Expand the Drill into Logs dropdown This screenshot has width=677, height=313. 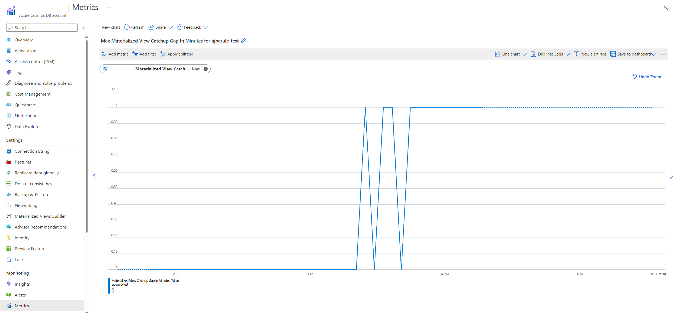point(550,54)
